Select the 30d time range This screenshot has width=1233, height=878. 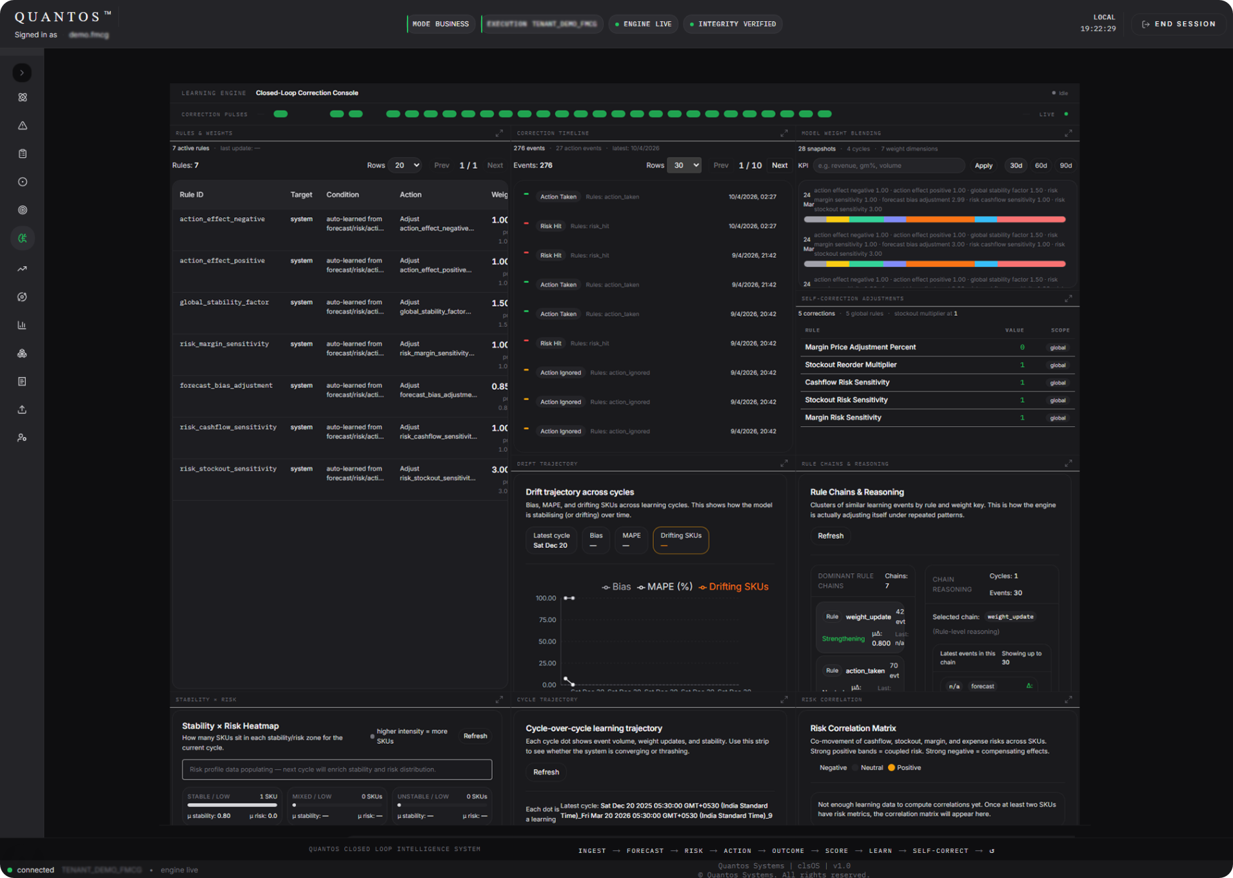click(1016, 166)
